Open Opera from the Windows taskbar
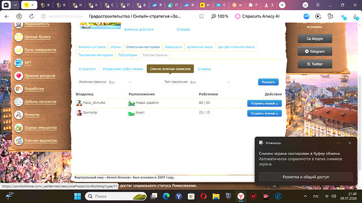362x203 pixels. pyautogui.click(x=204, y=196)
